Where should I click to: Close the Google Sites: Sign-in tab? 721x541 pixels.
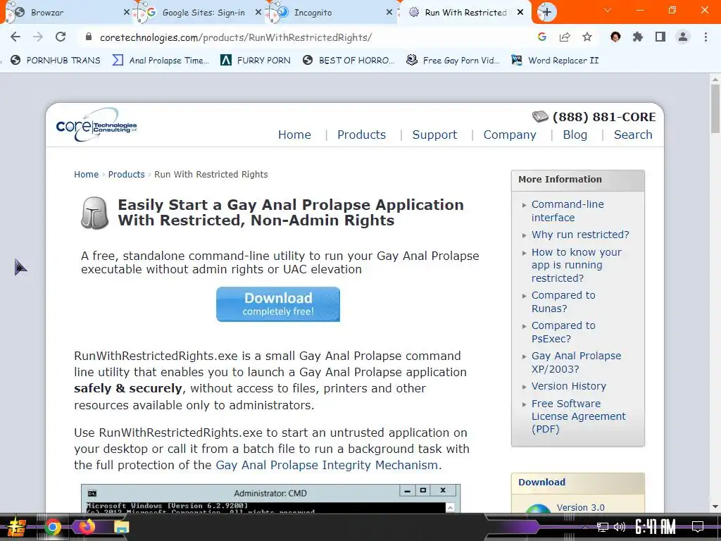pyautogui.click(x=258, y=13)
